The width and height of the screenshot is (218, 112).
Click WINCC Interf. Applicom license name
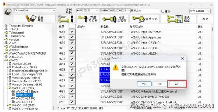pyautogui.click(x=145, y=37)
